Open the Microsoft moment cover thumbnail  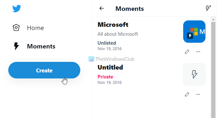pos(194,32)
